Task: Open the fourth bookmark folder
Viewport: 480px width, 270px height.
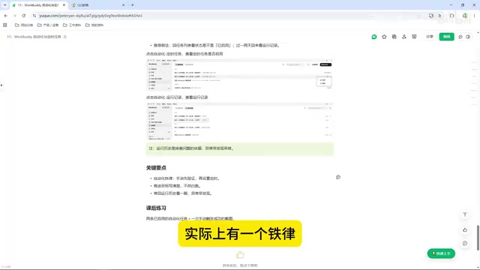Action: (x=94, y=25)
